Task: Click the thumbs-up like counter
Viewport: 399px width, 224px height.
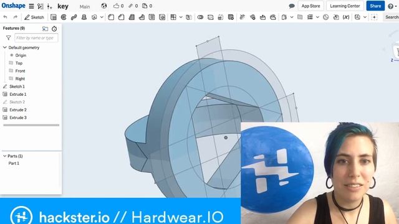Action: point(118,6)
